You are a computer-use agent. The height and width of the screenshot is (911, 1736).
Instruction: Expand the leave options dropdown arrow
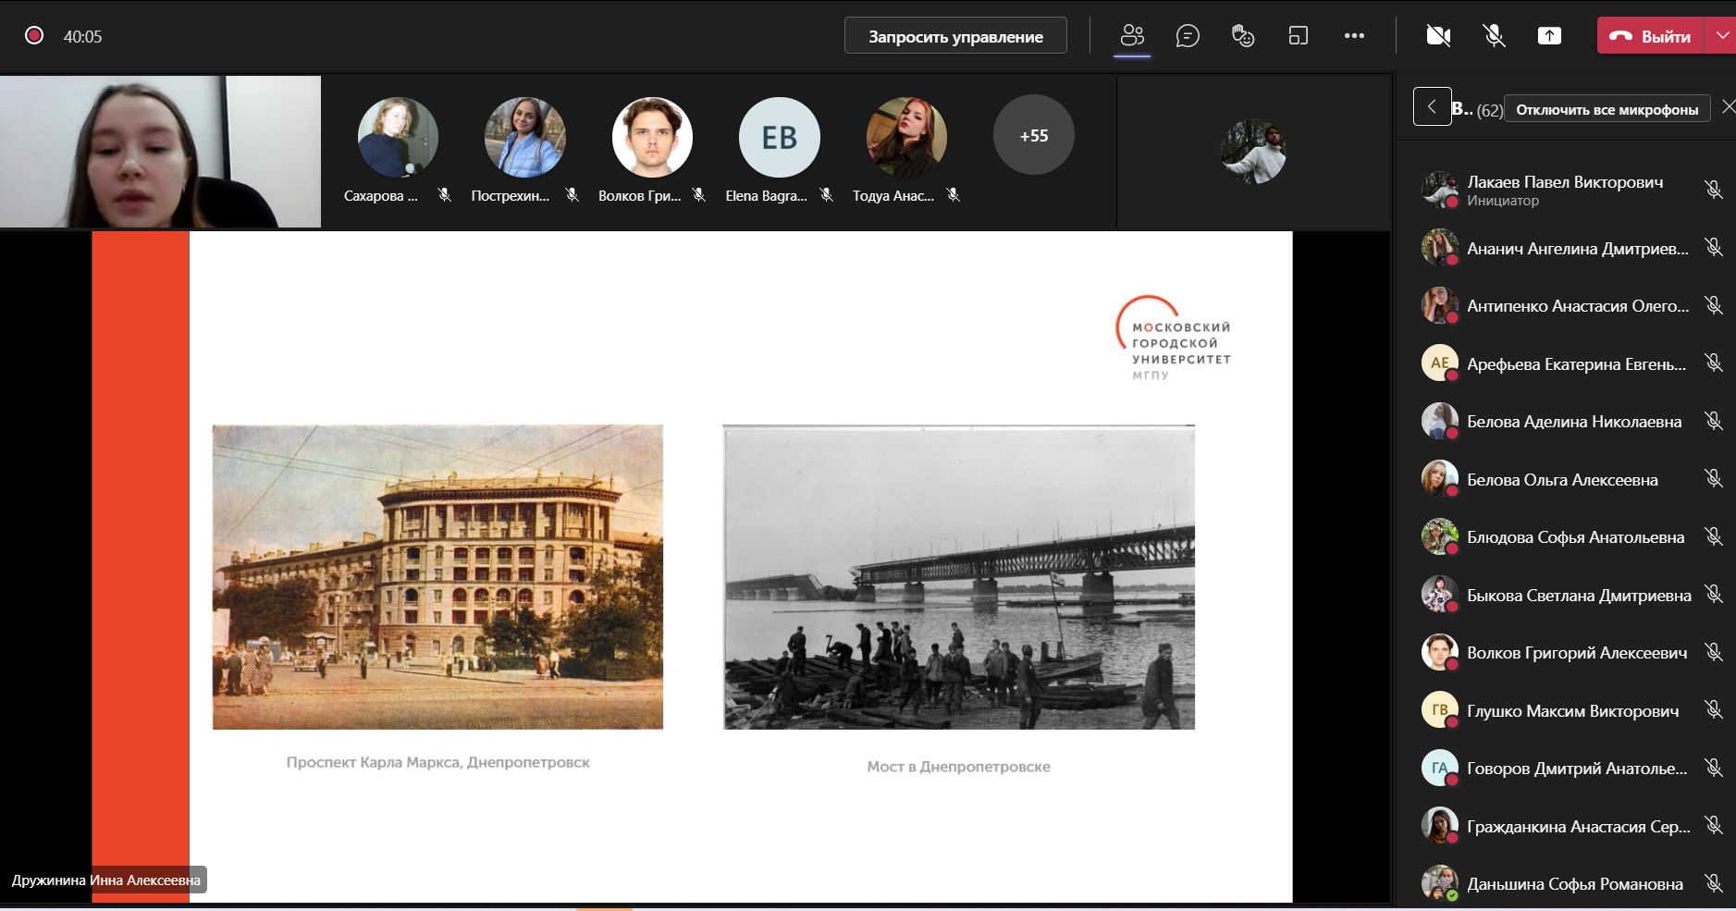[x=1721, y=36]
